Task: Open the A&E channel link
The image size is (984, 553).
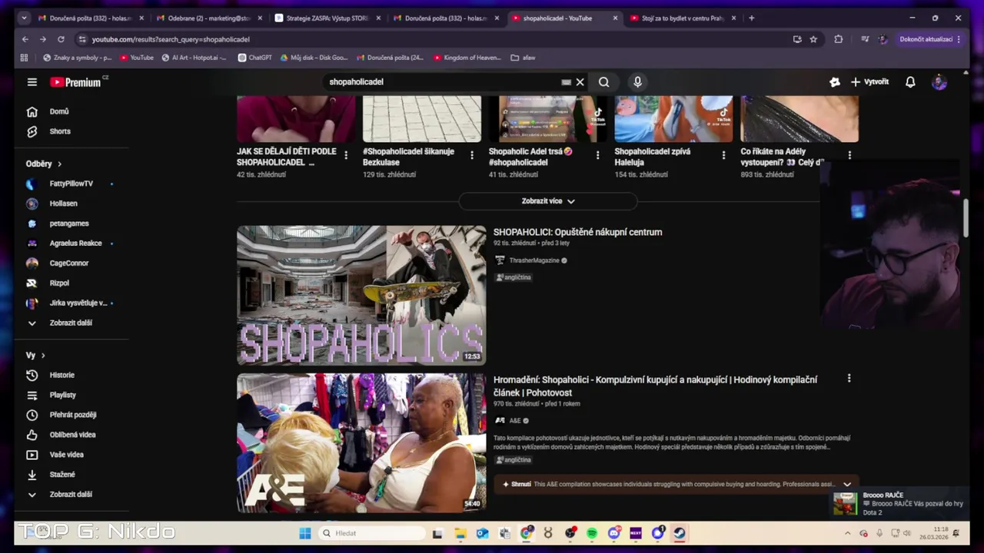Action: coord(514,421)
